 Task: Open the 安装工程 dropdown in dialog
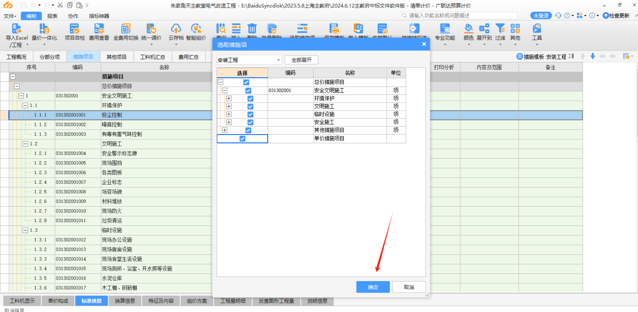pyautogui.click(x=249, y=60)
